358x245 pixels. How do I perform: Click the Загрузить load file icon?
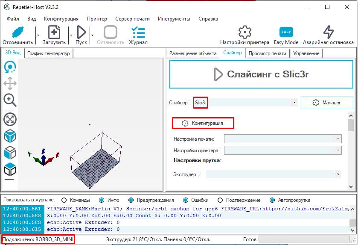click(x=54, y=32)
